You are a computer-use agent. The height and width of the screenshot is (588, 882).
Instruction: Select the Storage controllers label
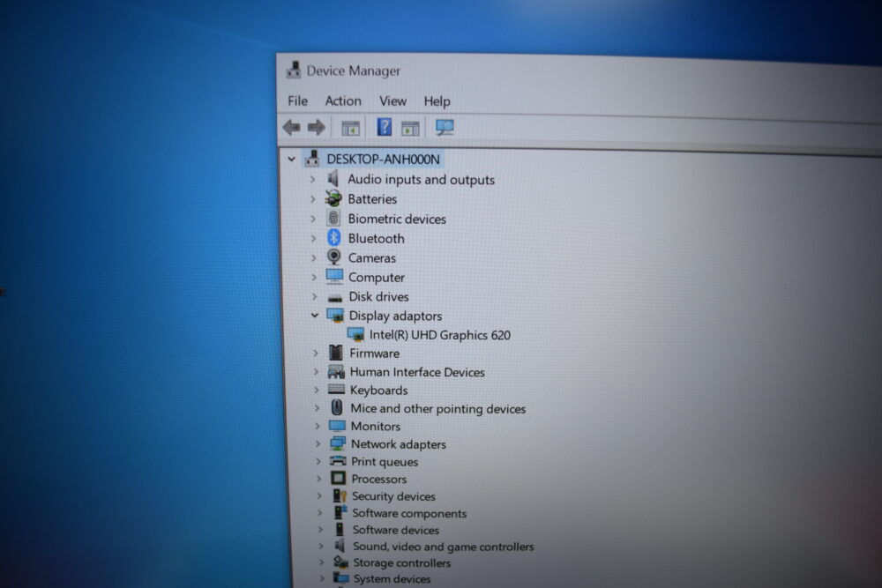click(401, 562)
